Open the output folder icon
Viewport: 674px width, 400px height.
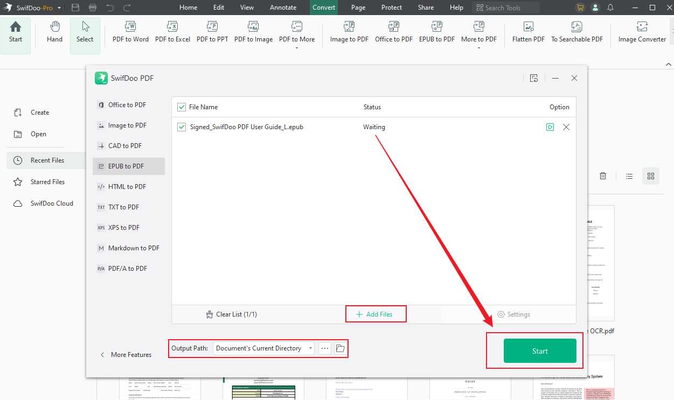point(340,348)
